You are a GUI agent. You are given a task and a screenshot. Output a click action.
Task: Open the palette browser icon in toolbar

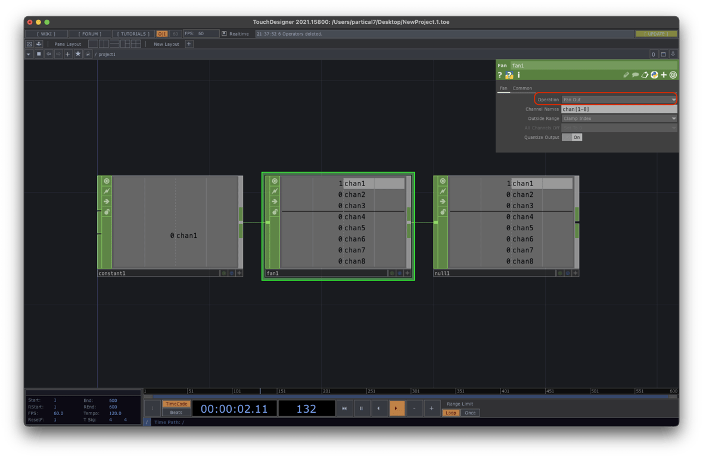30,44
